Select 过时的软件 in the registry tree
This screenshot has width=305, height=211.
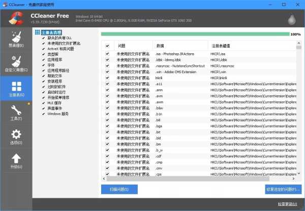56,87
